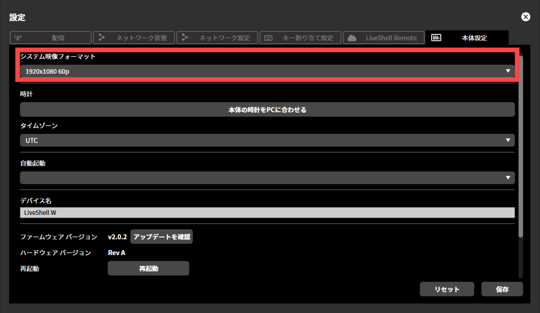The width and height of the screenshot is (540, 313).
Task: Open the システム映像フォーマット dropdown
Action: [x=508, y=71]
